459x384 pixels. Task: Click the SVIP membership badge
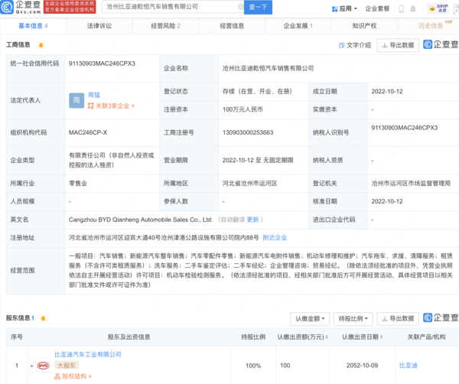click(x=439, y=8)
